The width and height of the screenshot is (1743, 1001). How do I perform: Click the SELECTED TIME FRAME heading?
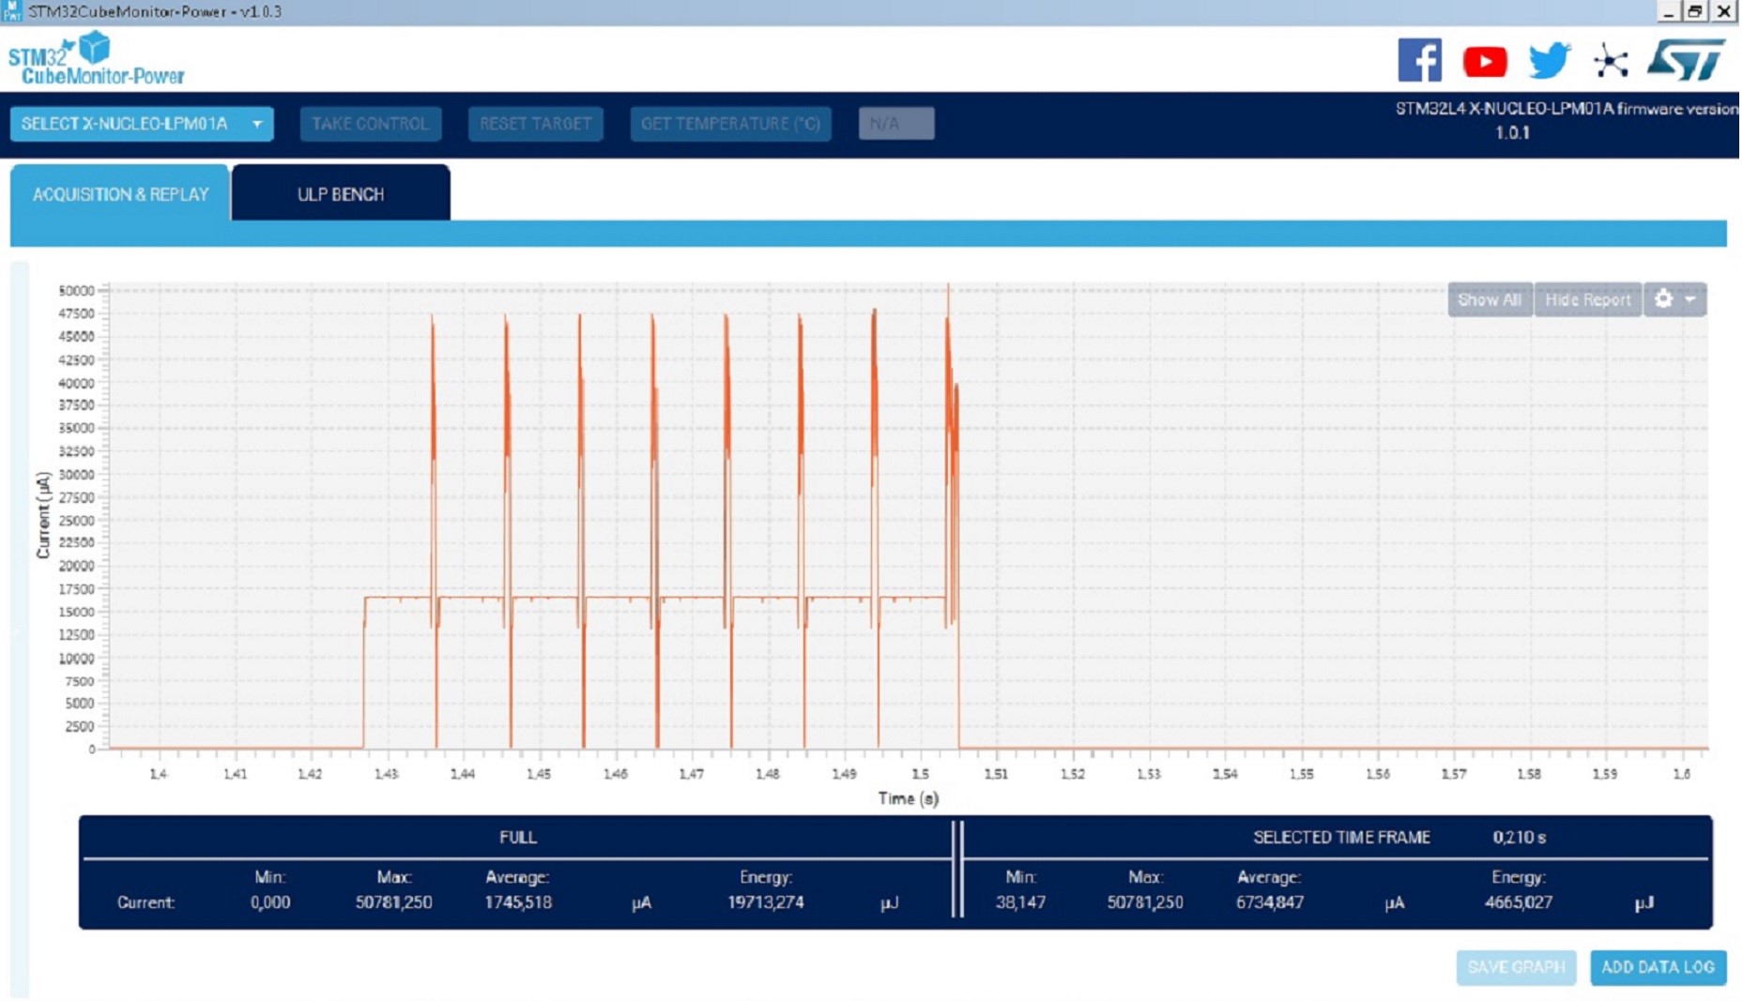tap(1341, 837)
